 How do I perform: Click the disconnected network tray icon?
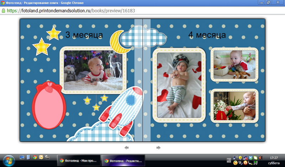[245, 157]
